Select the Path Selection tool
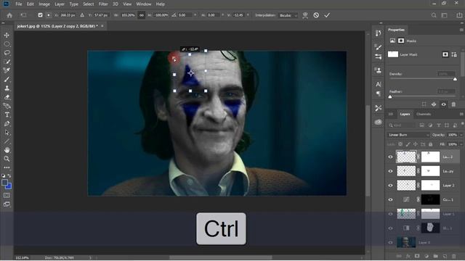 7,133
